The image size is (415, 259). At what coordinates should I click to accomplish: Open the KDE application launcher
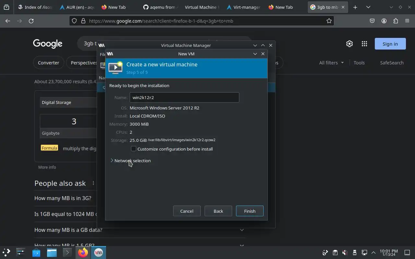click(x=6, y=252)
